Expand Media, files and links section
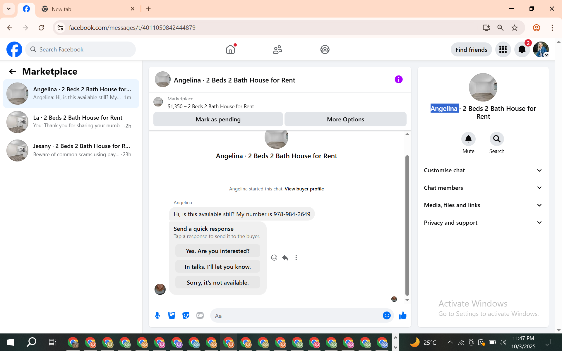Viewport: 562px width, 351px height. tap(483, 205)
